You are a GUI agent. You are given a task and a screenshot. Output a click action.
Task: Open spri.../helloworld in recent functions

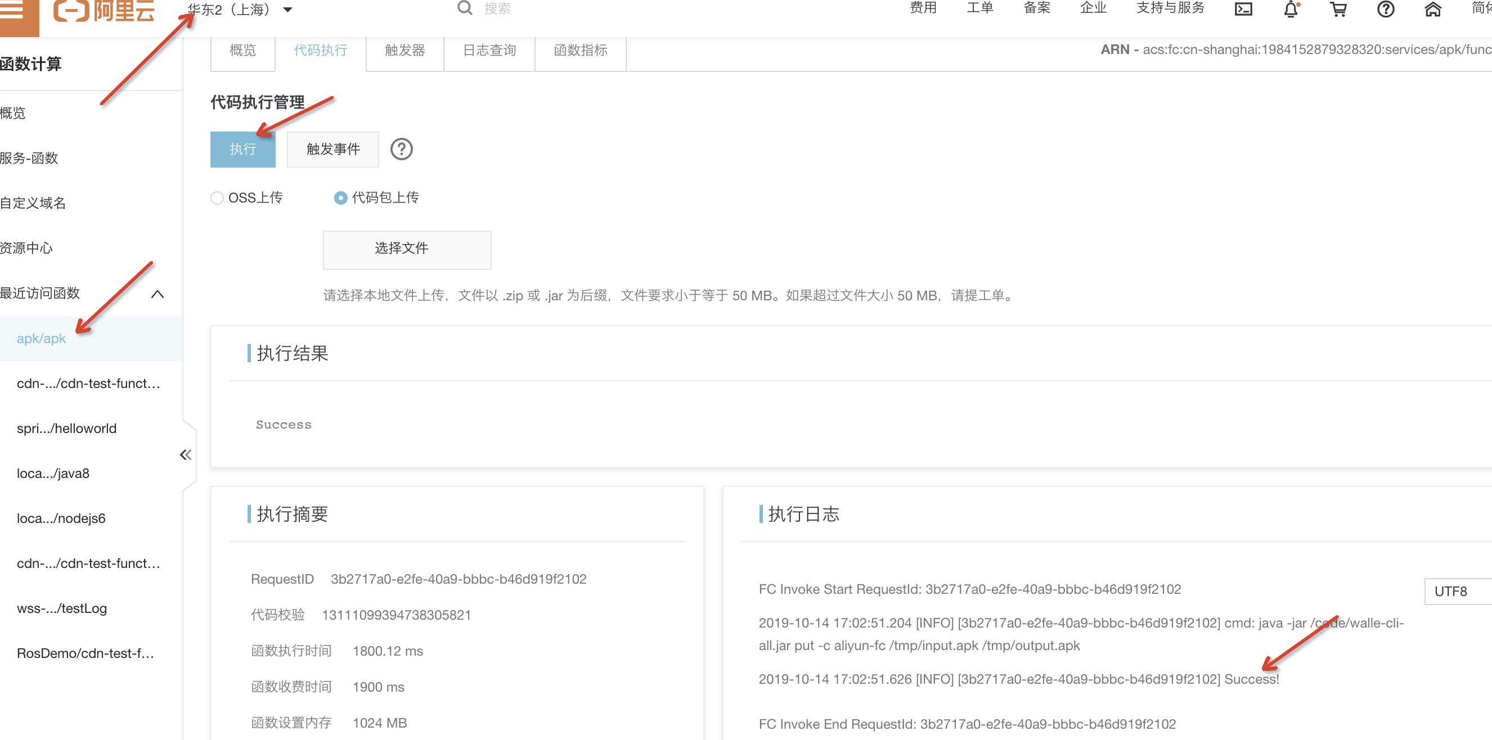(x=66, y=428)
